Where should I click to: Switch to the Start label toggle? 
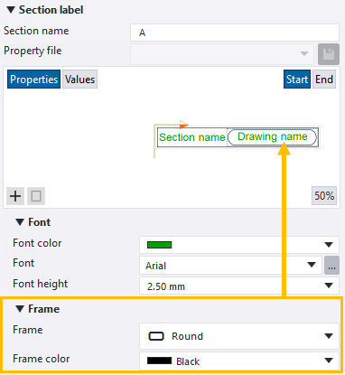pos(297,80)
